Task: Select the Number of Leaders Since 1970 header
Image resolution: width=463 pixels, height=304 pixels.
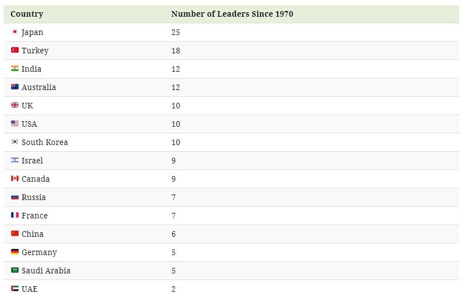Action: [x=232, y=14]
